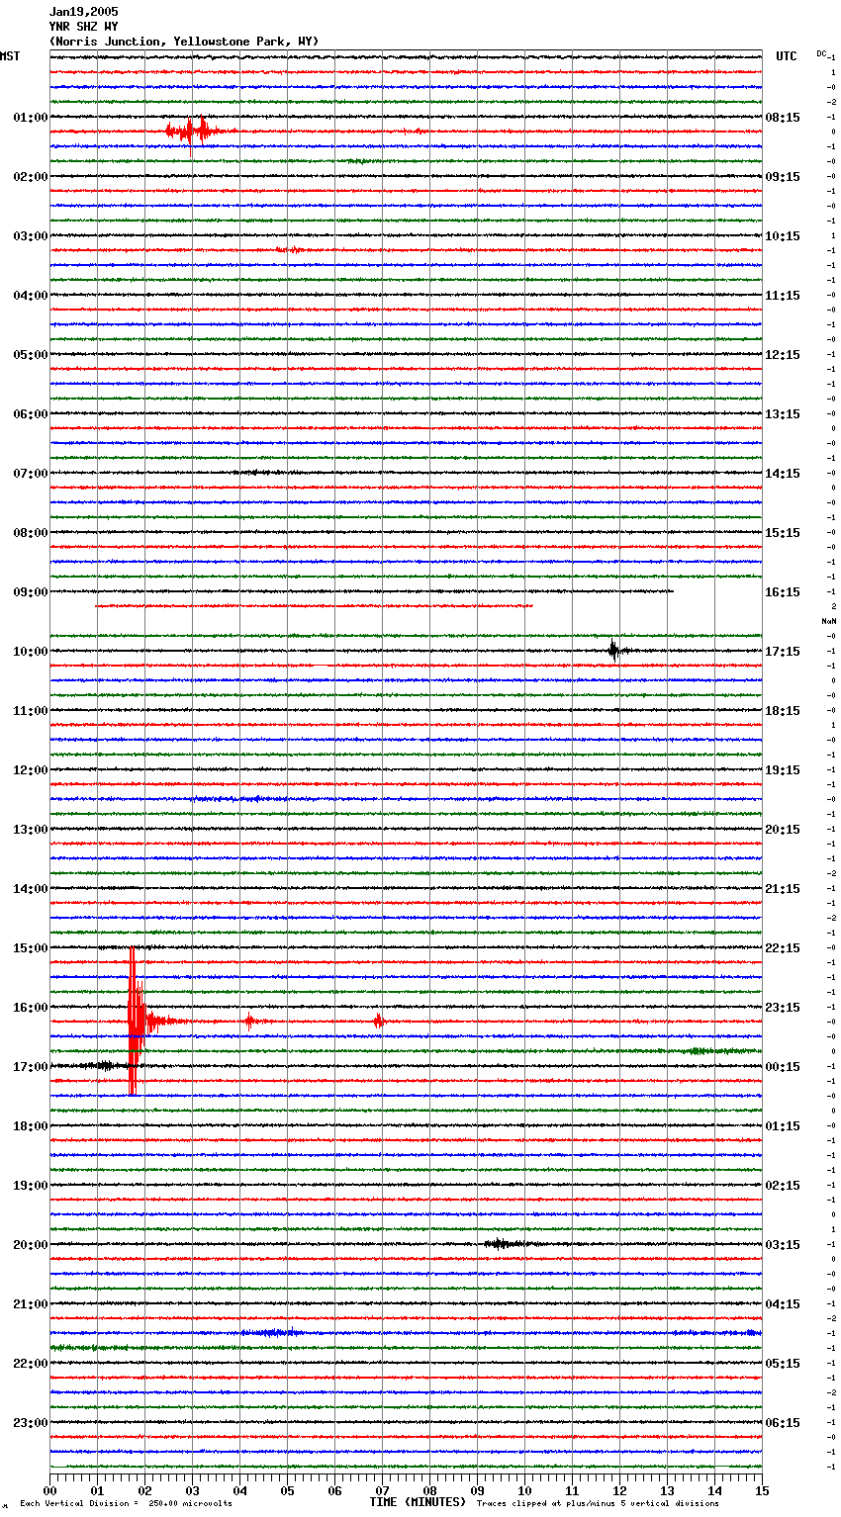This screenshot has height=1517, width=841.
Task: Click the '15' minute tick label
Action: tap(762, 1491)
